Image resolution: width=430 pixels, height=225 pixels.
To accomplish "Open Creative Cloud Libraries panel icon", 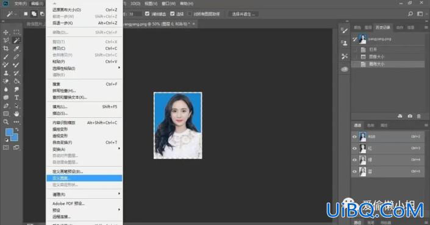I will pos(345,69).
